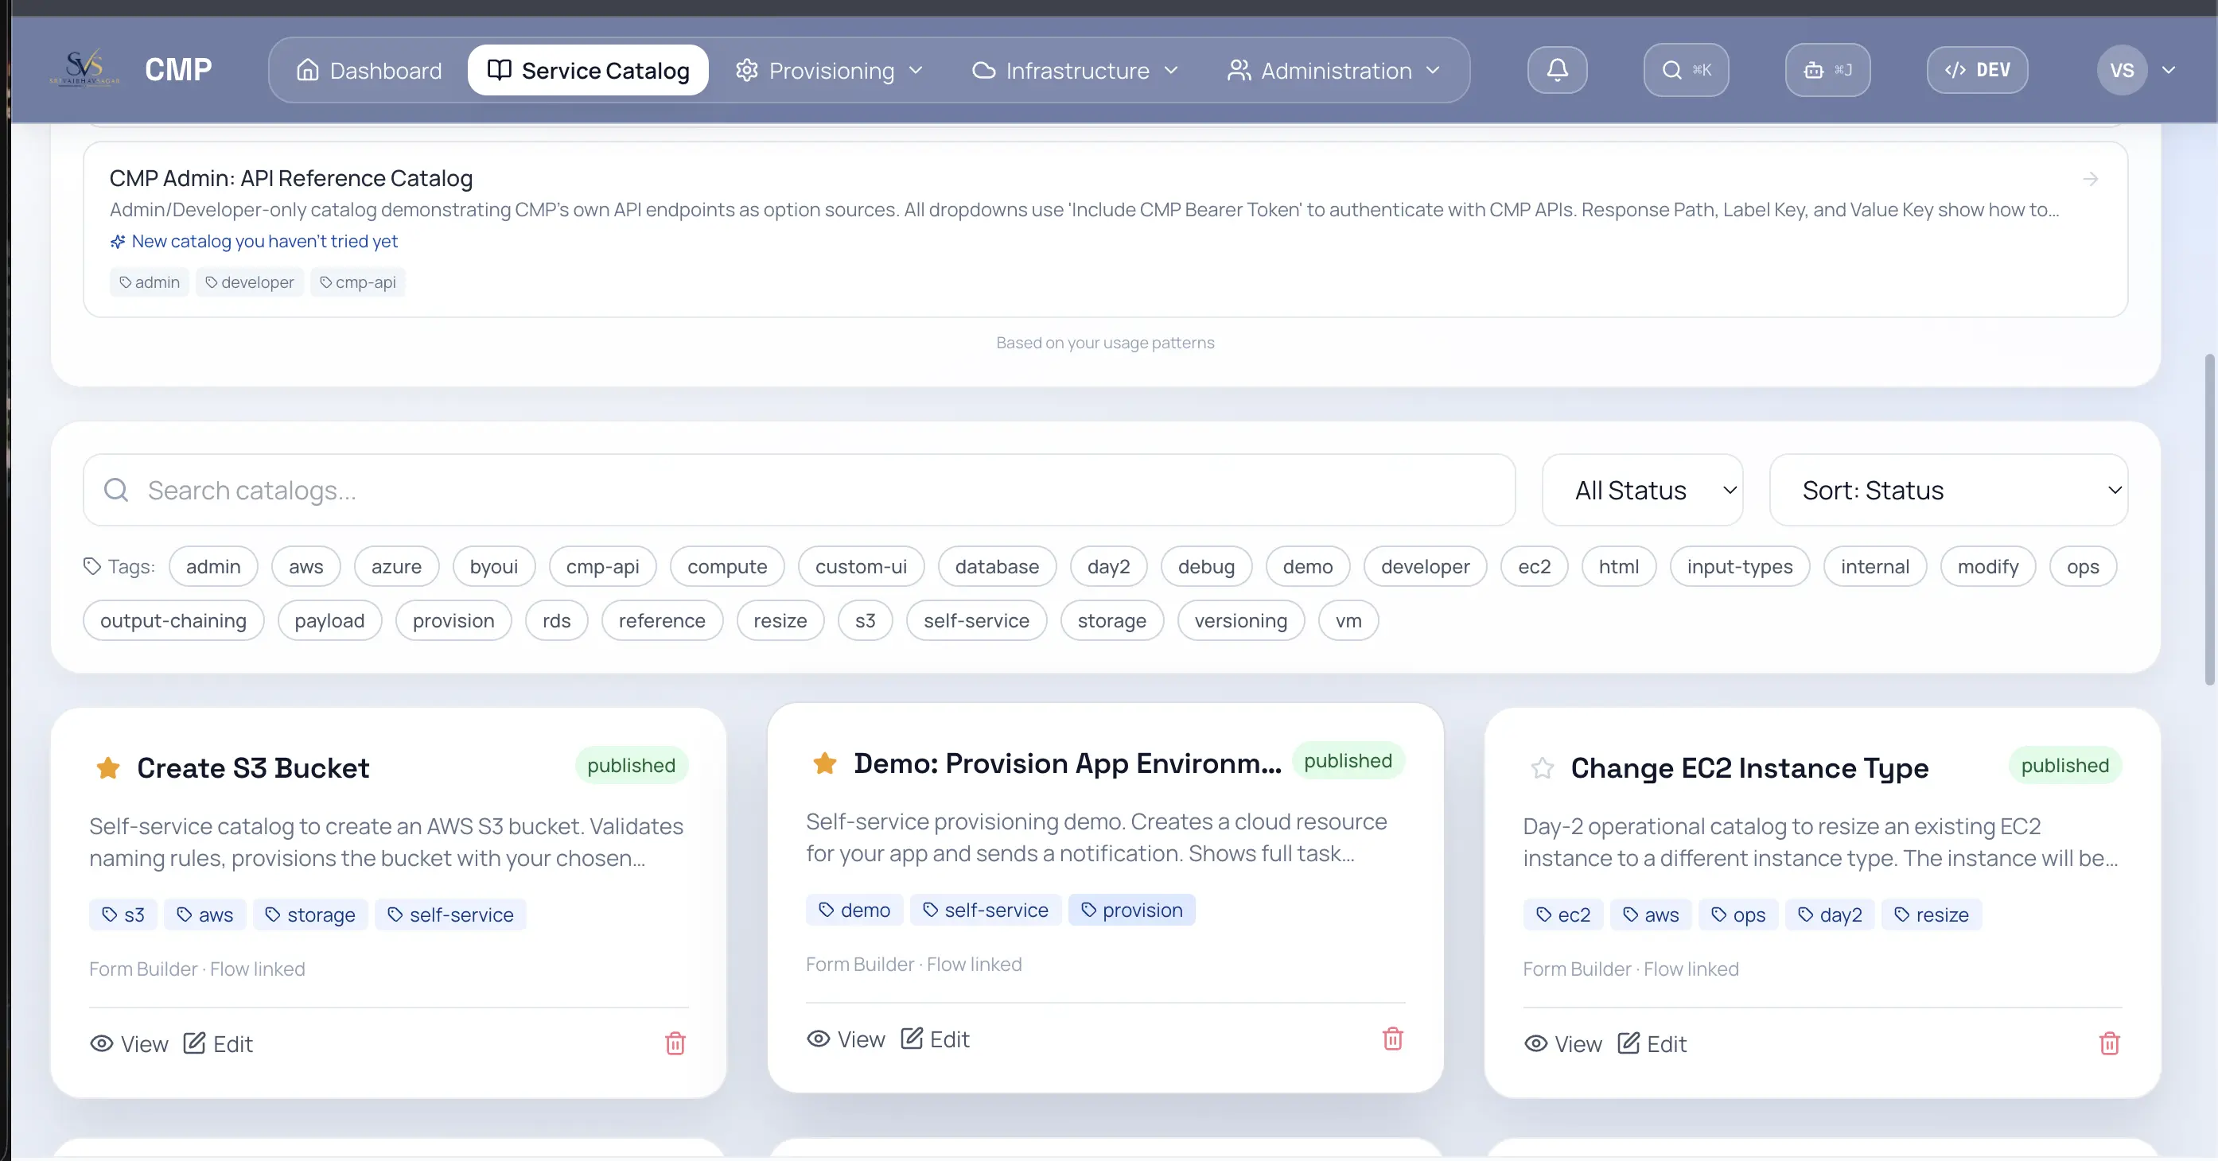View the Create S3 Bucket catalog
The height and width of the screenshot is (1161, 2218).
coord(129,1044)
